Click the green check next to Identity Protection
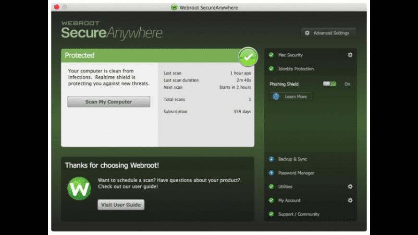The height and width of the screenshot is (235, 418). coord(271,69)
